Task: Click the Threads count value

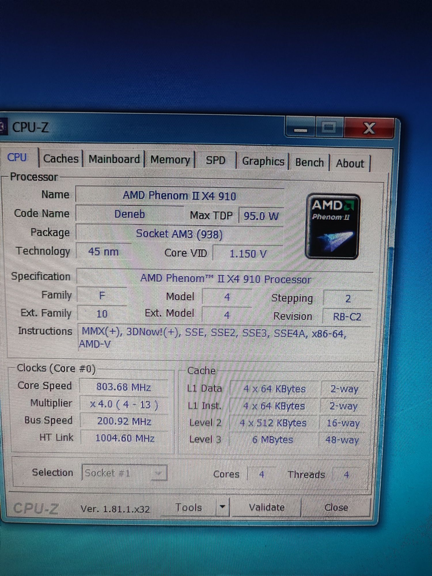Action: [346, 475]
